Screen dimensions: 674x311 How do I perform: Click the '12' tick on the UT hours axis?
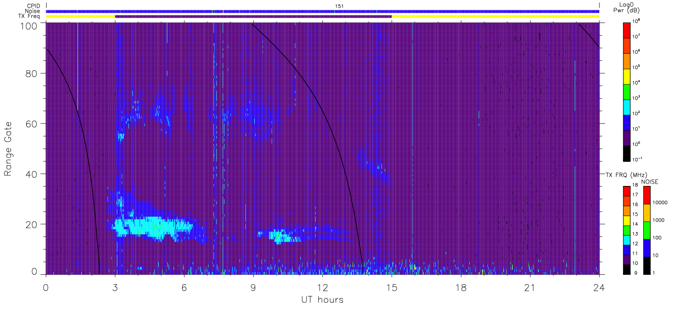323,287
